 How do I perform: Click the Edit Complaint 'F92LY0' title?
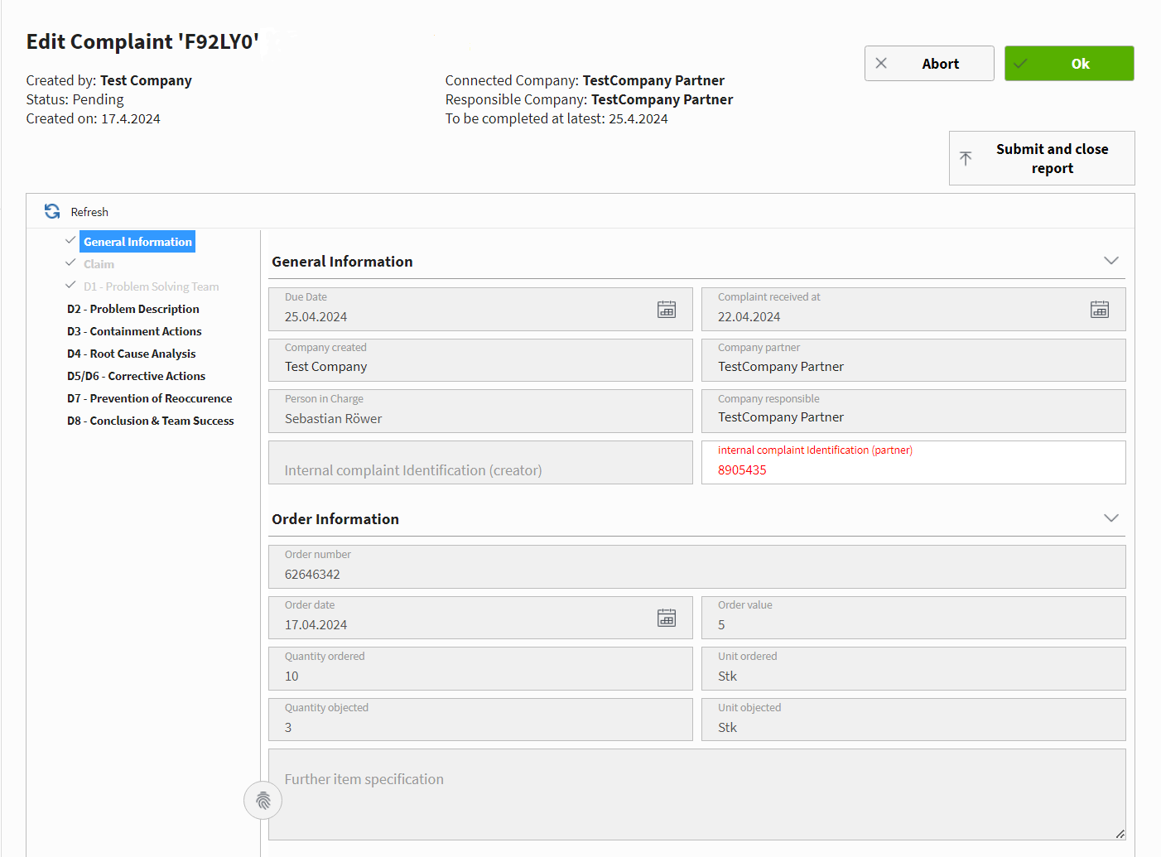[142, 41]
